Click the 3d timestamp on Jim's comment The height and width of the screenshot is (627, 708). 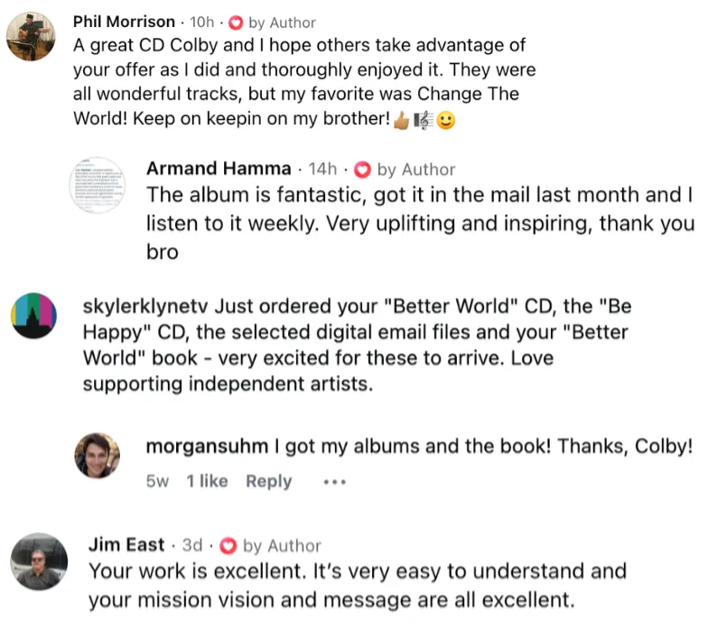point(192,545)
